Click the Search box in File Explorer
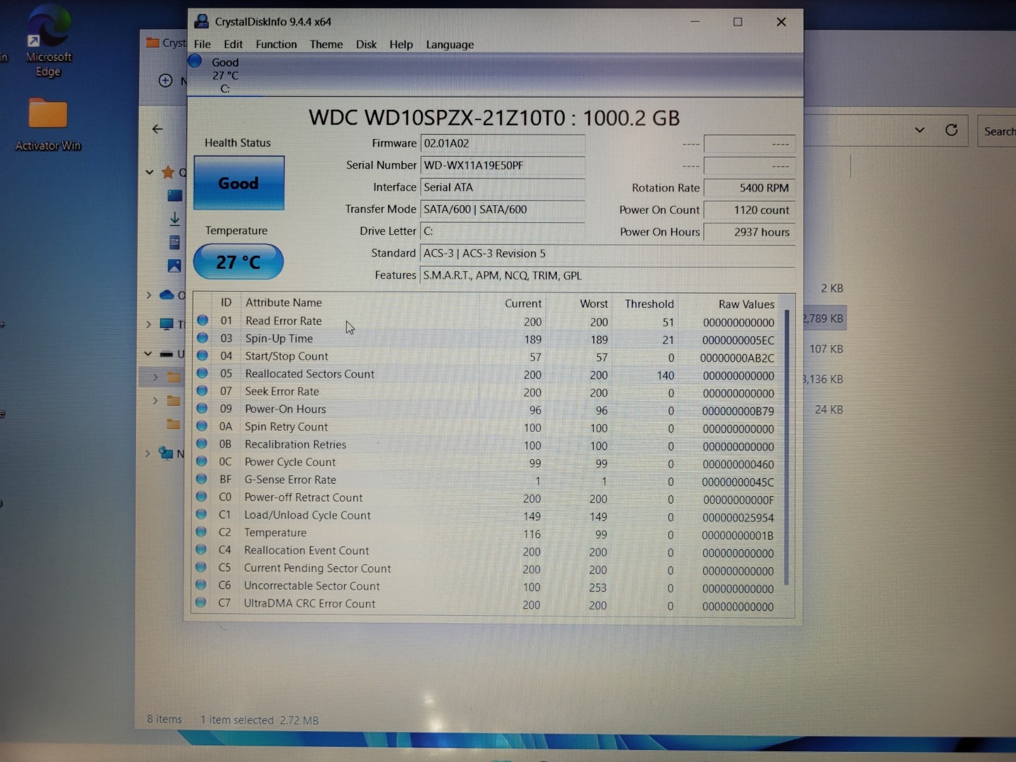Viewport: 1016px width, 762px height. pos(997,131)
